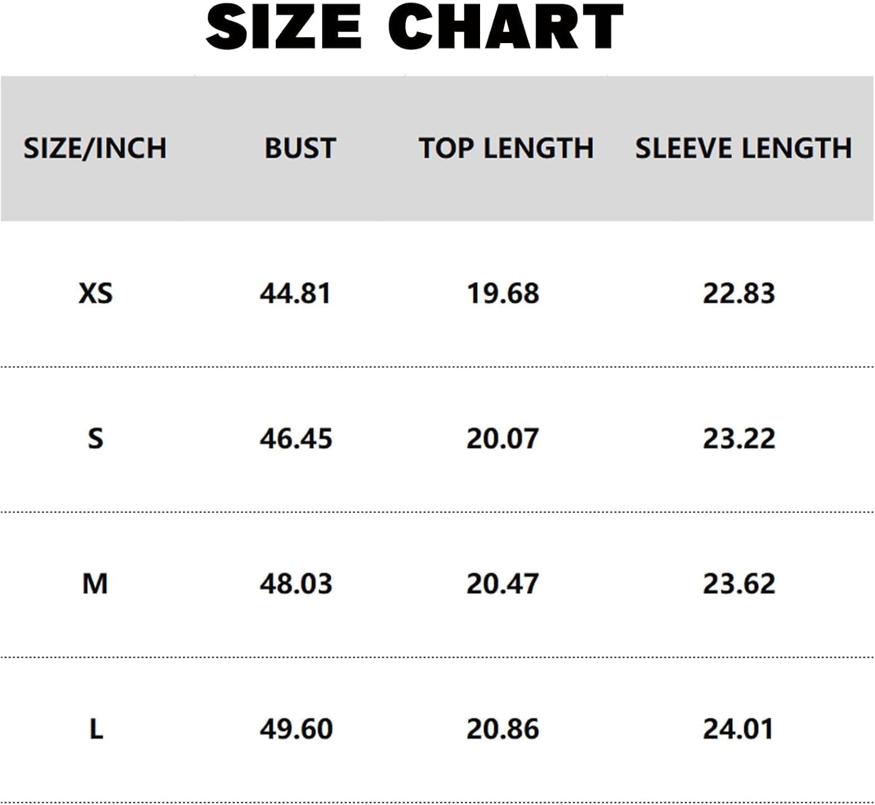Click the L sleeve length 24.01
The width and height of the screenshot is (875, 805).
738,729
